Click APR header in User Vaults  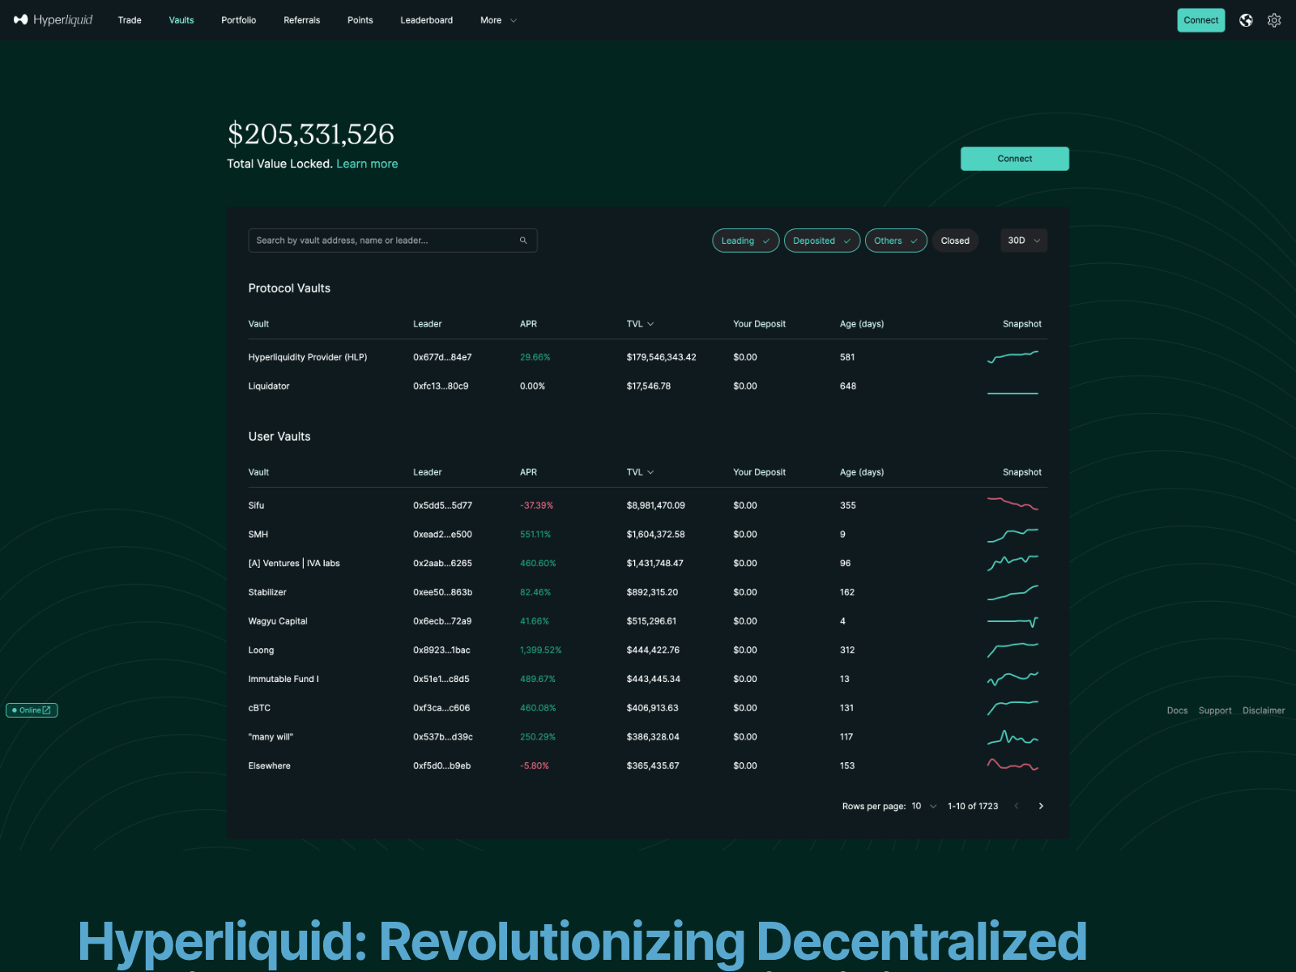pos(528,472)
